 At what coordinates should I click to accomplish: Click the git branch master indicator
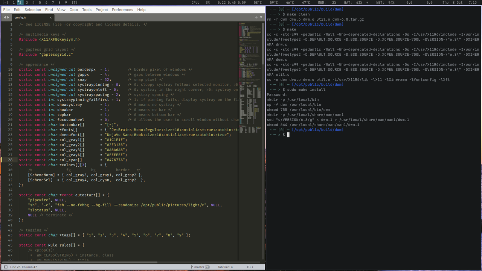click(x=197, y=267)
